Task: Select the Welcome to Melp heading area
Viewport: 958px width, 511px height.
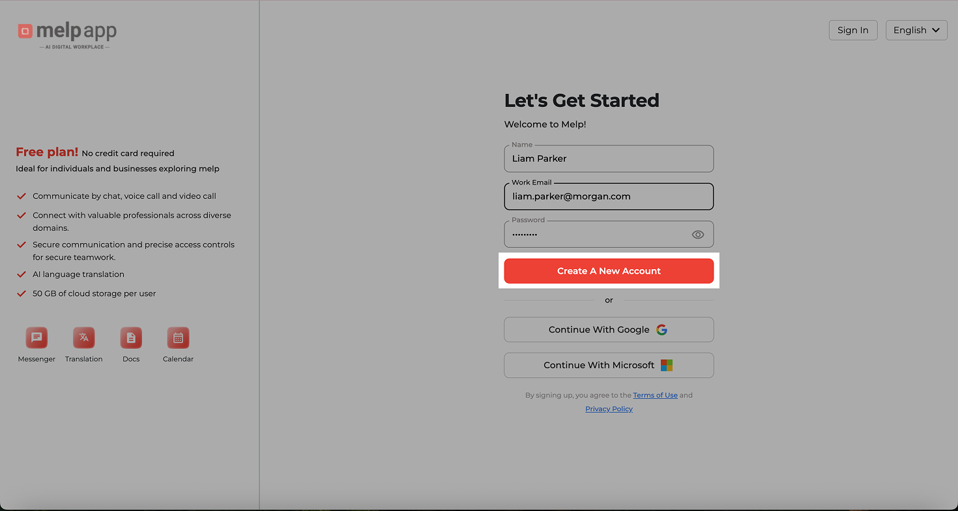Action: click(545, 124)
